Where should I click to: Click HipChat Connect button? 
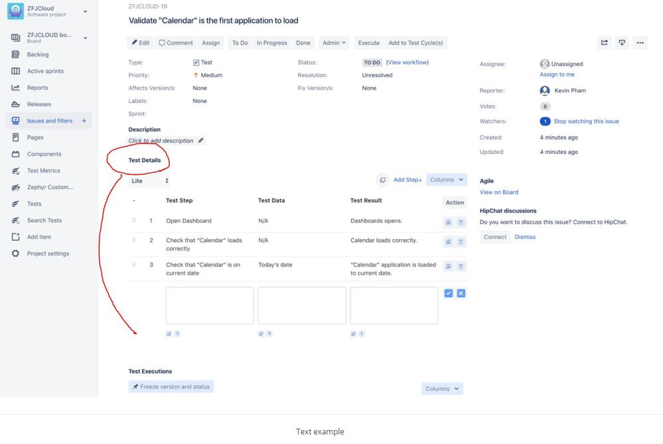point(495,237)
